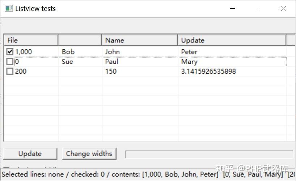Close the Listview tests window
Image resolution: width=296 pixels, height=181 pixels.
(x=283, y=8)
